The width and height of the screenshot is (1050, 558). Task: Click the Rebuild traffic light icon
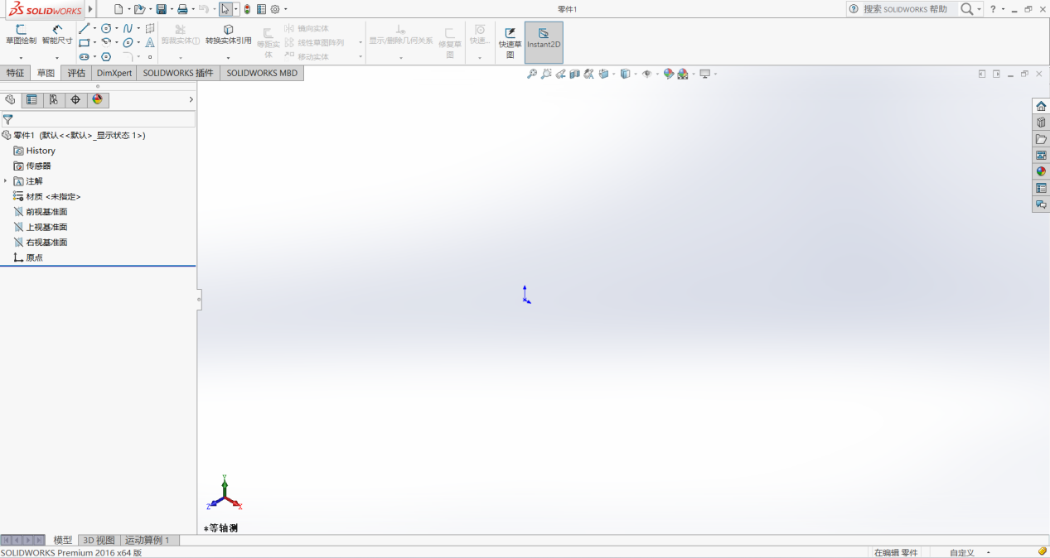coord(247,9)
